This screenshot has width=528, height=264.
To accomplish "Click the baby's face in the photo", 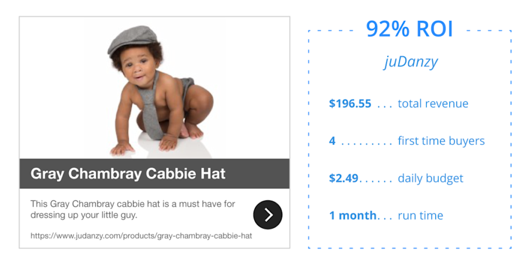I will [x=137, y=67].
